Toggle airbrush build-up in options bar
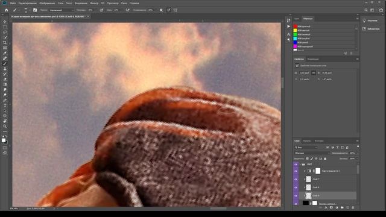The height and width of the screenshot is (217, 386). tap(127, 10)
